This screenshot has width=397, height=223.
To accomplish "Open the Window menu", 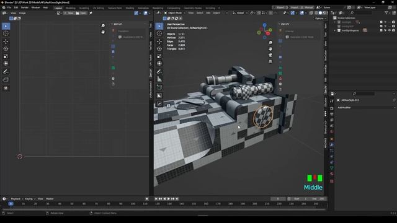I will 35,7.
